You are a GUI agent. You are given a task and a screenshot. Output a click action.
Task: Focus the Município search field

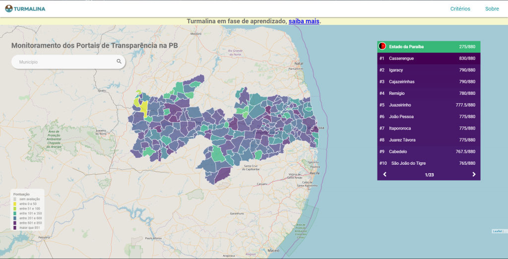point(64,62)
